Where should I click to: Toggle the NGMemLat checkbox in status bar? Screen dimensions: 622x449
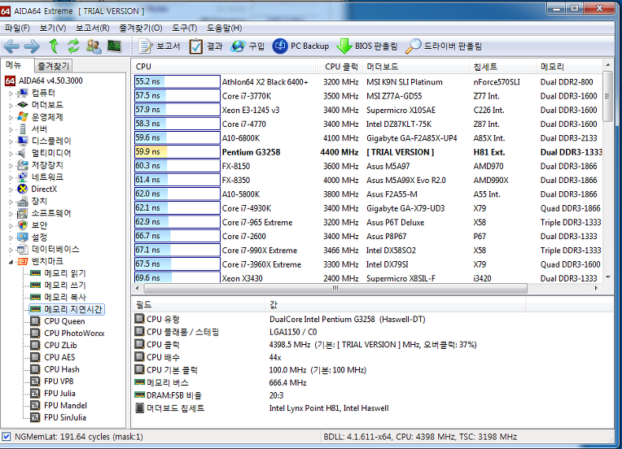coord(7,437)
